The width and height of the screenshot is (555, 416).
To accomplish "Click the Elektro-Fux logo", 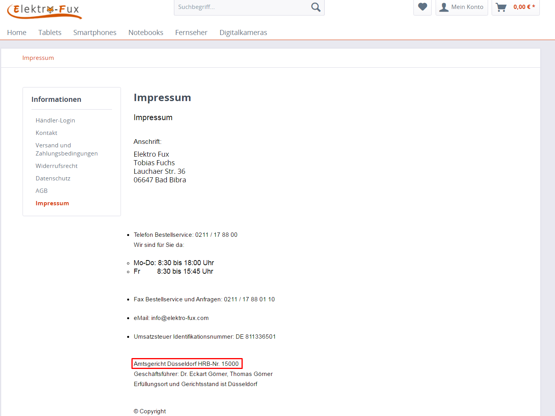I will [45, 11].
